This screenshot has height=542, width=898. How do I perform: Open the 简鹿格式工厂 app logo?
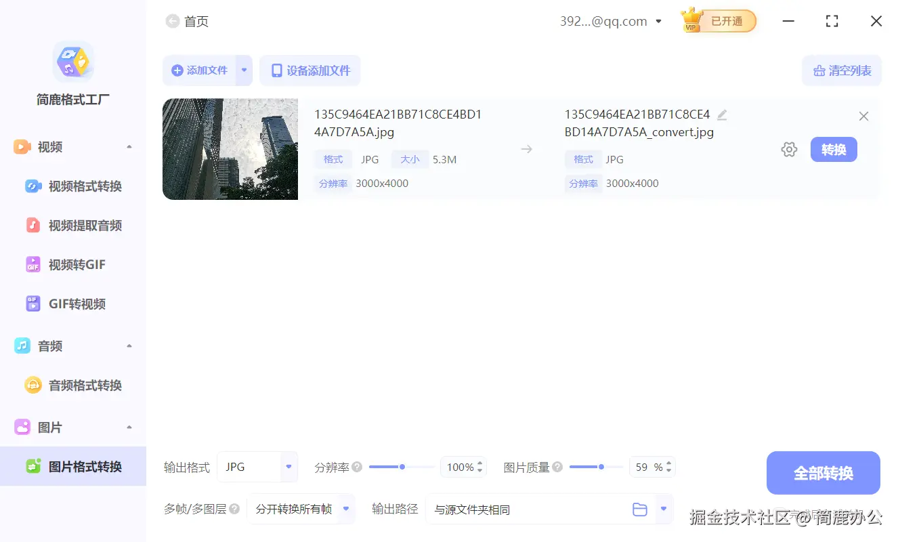click(73, 62)
